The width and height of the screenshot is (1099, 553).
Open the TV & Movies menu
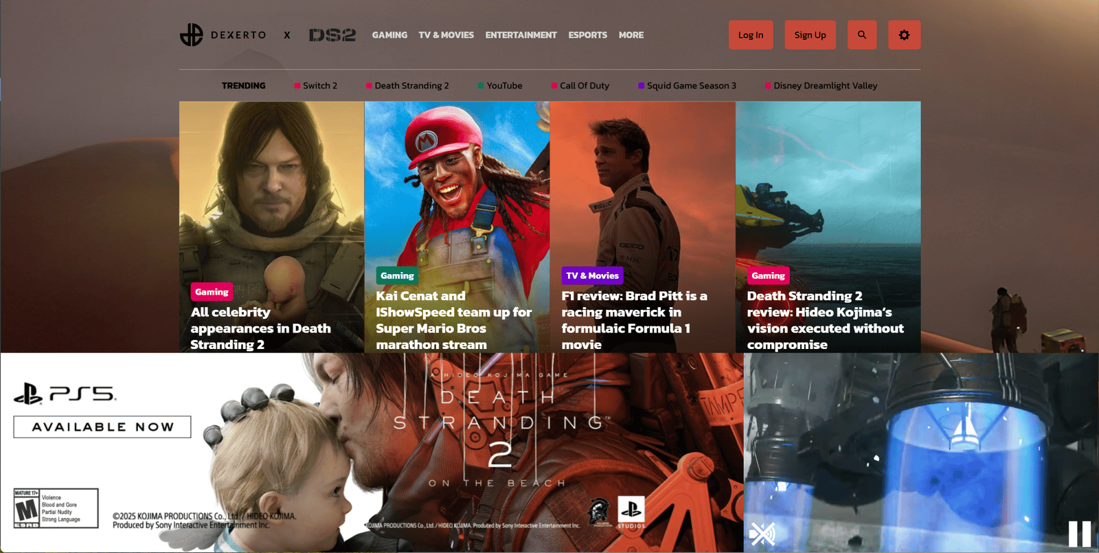tap(446, 35)
